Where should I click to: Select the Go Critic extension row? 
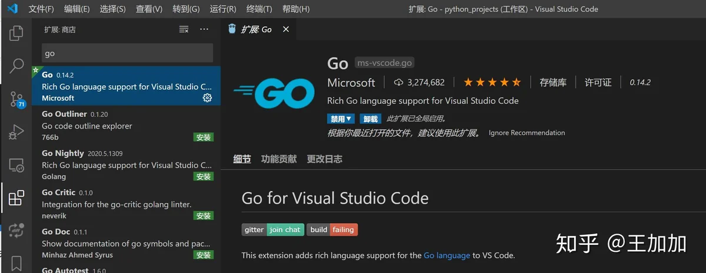(x=126, y=204)
